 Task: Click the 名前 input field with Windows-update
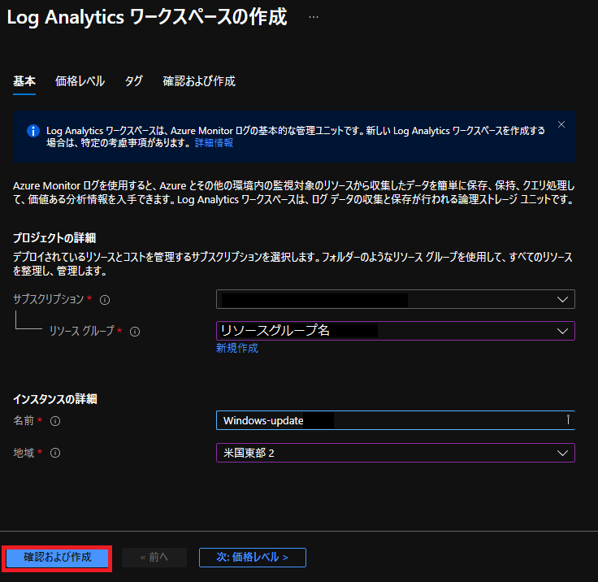tap(396, 420)
